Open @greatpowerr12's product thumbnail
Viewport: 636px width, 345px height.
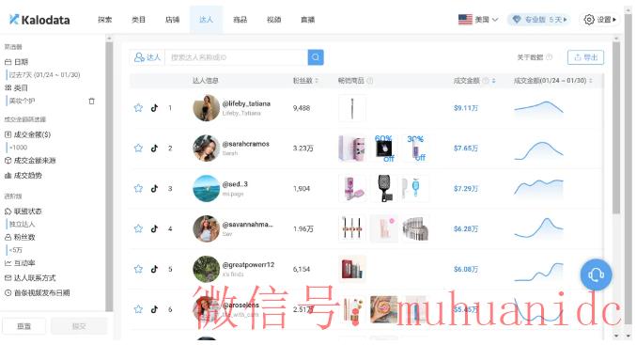(352, 269)
